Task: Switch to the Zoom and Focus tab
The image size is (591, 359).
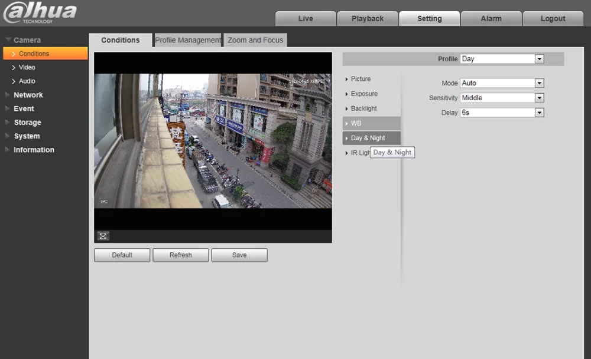Action: pos(255,40)
